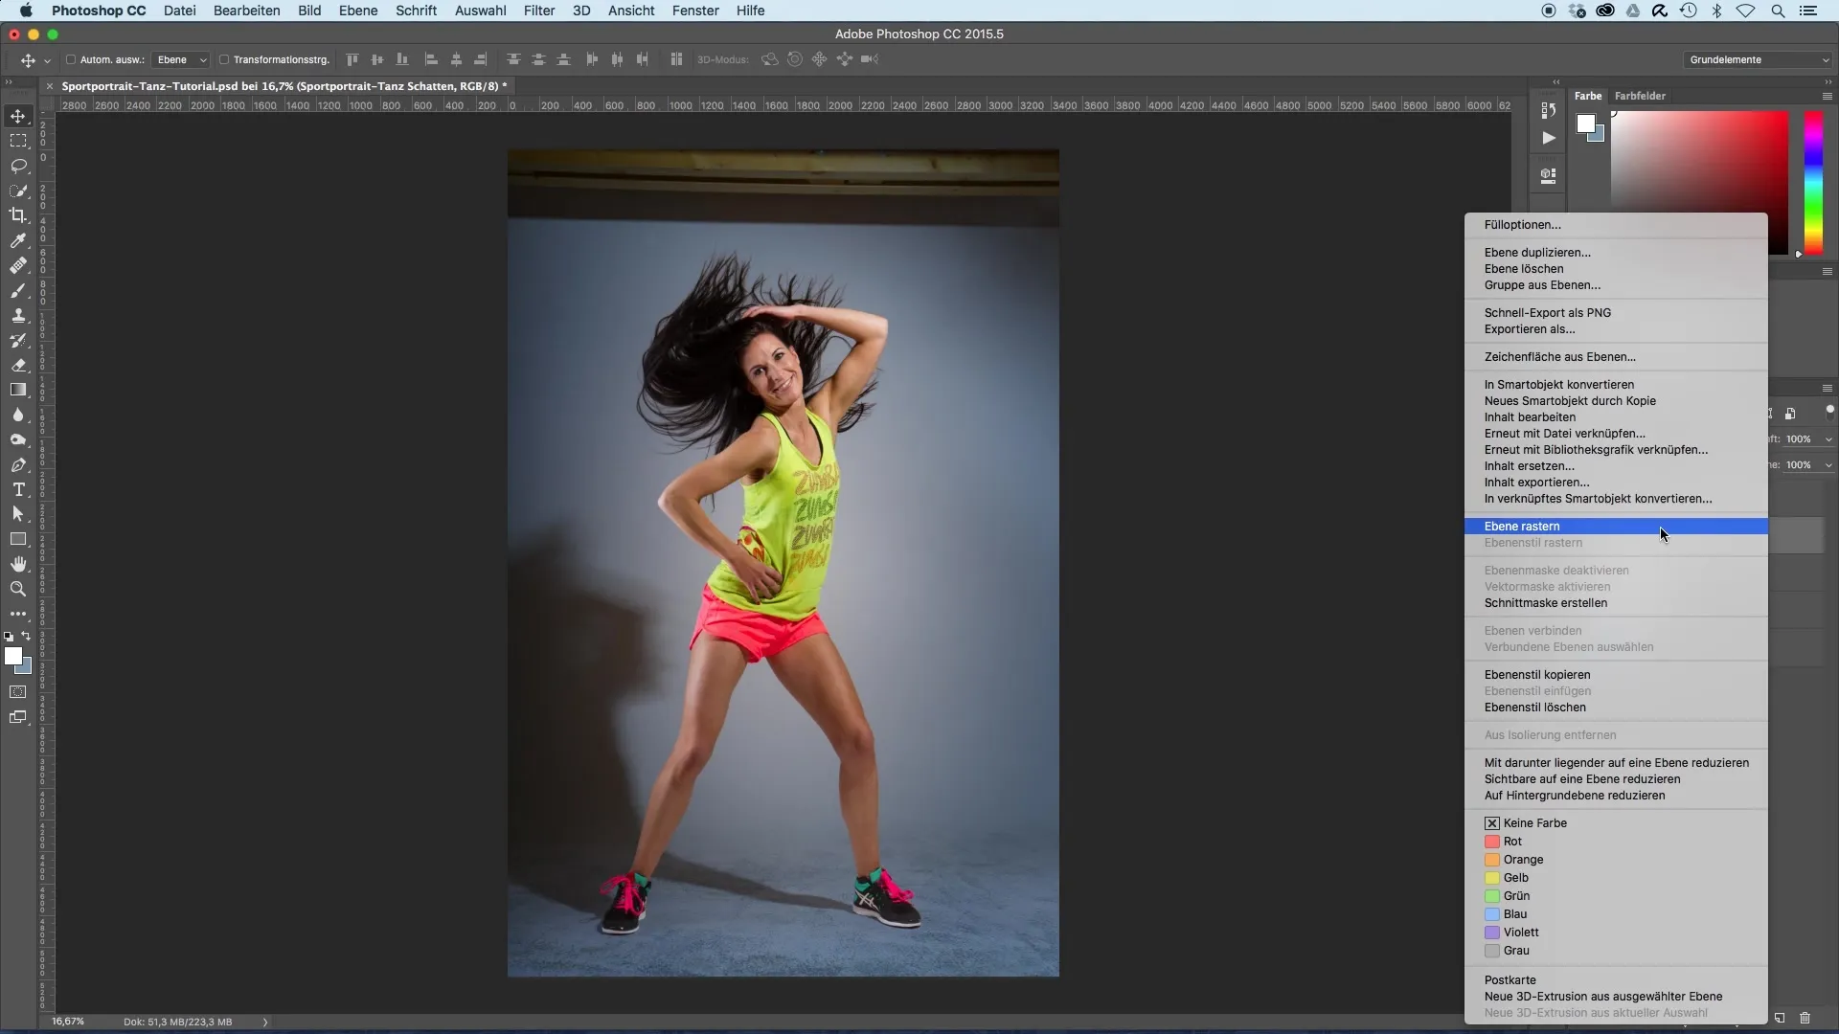1839x1034 pixels.
Task: Click the hue spectrum slider
Action: (1813, 183)
